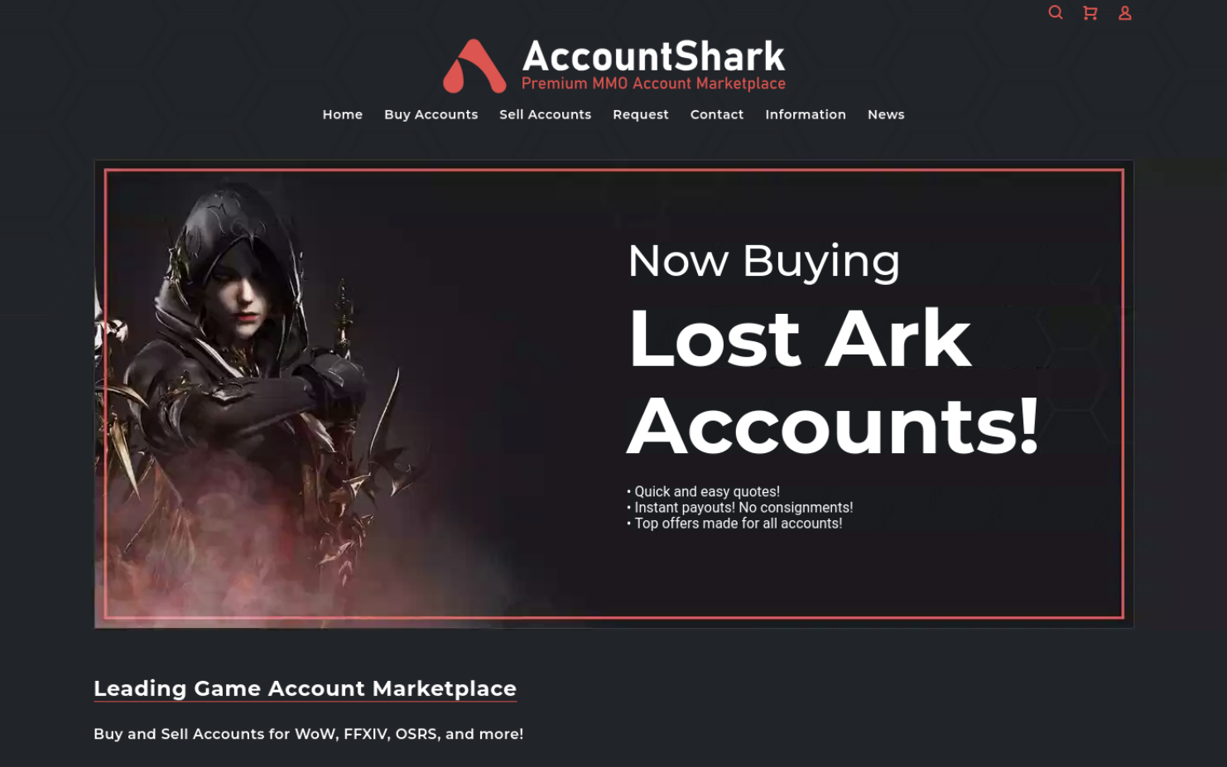Image resolution: width=1227 pixels, height=767 pixels.
Task: Open the Sell Accounts menu
Action: click(x=545, y=114)
